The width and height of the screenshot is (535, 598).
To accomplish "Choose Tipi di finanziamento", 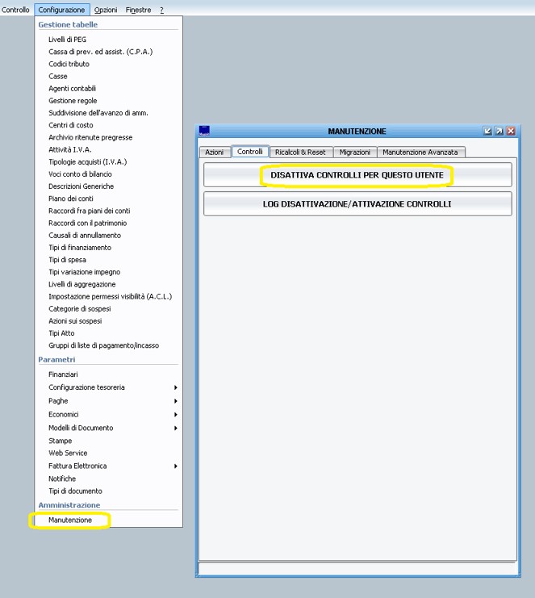I will (x=80, y=248).
